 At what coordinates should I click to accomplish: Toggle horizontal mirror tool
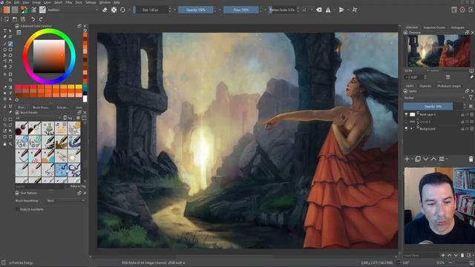point(328,10)
